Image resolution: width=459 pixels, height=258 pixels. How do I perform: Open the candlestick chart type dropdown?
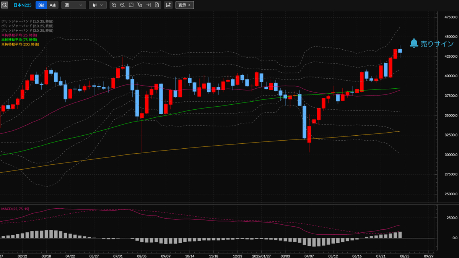click(x=98, y=5)
